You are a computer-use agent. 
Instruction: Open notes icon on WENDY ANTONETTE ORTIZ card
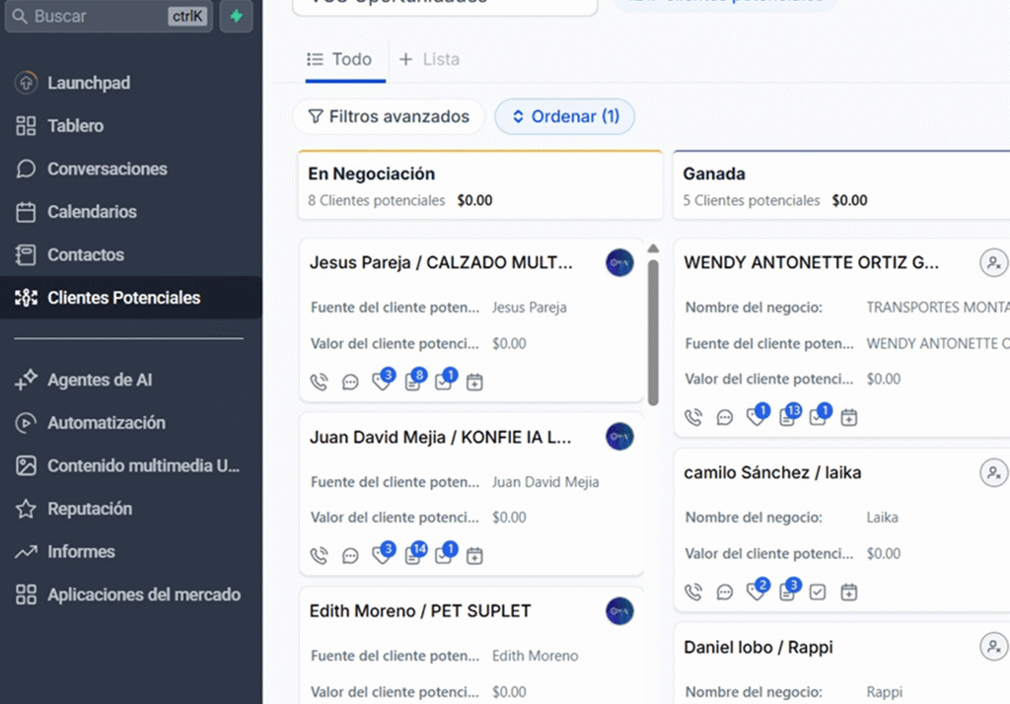[x=787, y=417]
